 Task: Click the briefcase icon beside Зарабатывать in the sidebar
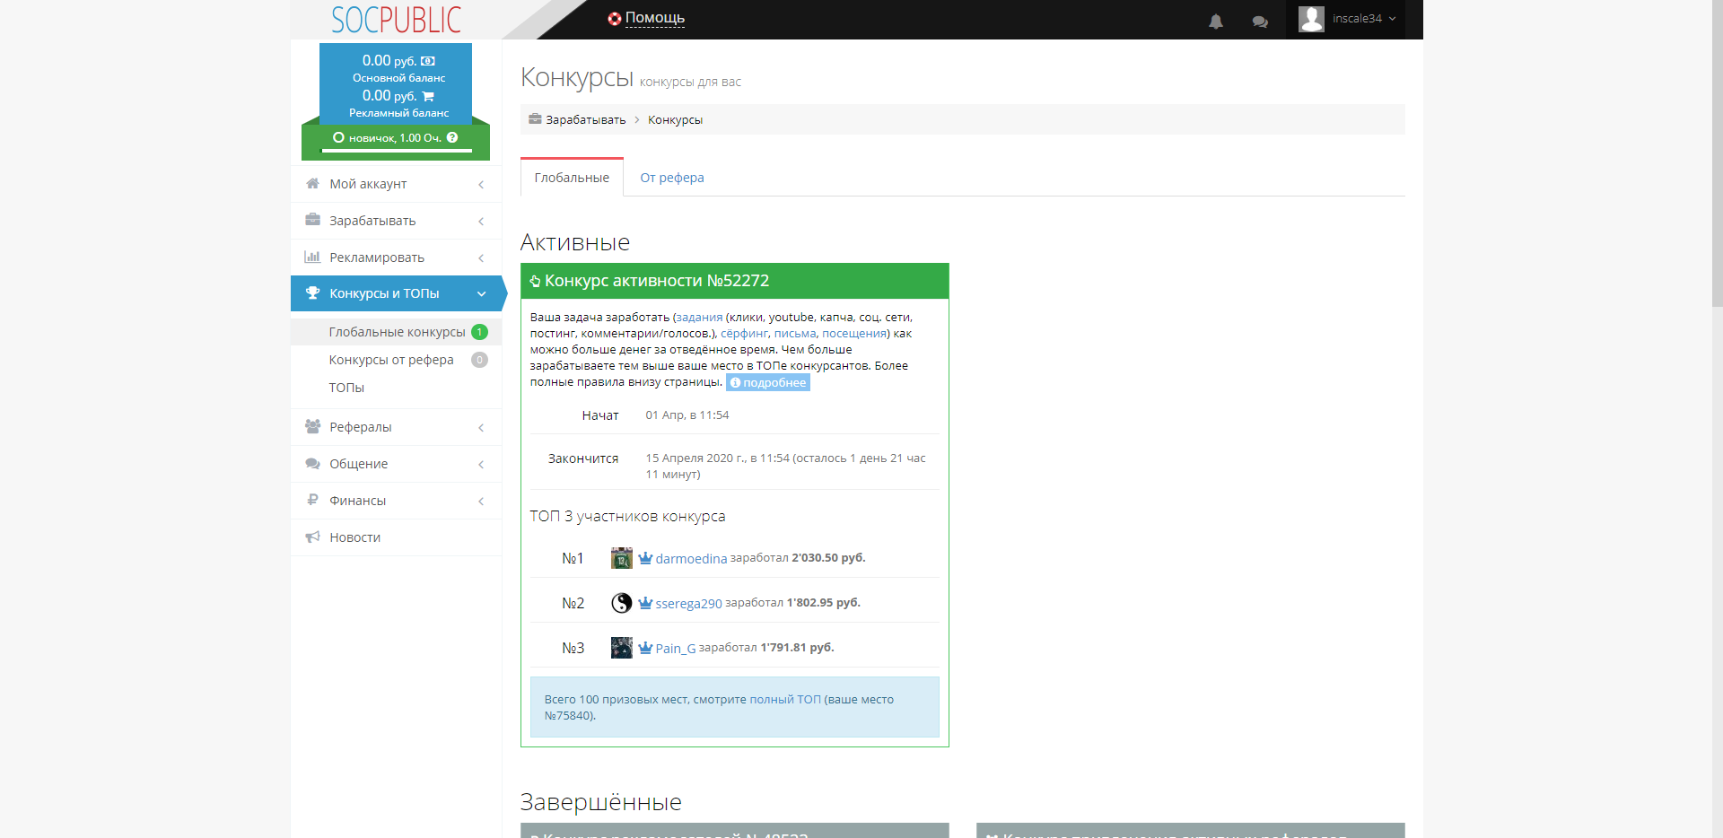(312, 220)
